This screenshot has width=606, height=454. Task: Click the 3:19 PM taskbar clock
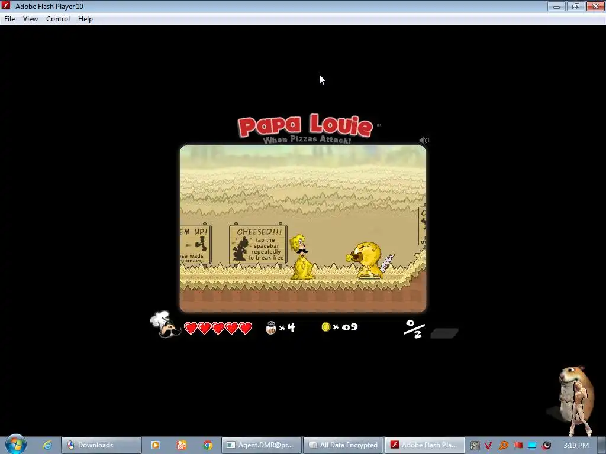576,446
